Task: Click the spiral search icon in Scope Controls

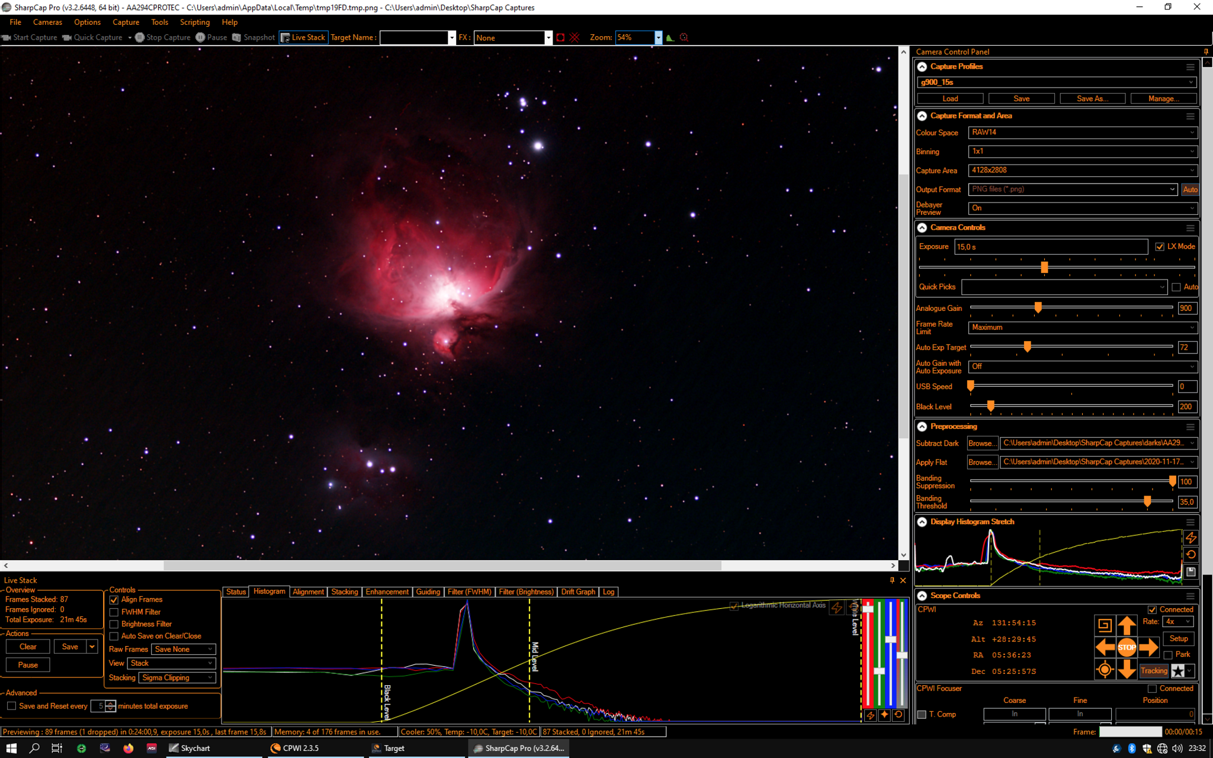Action: [x=1105, y=625]
